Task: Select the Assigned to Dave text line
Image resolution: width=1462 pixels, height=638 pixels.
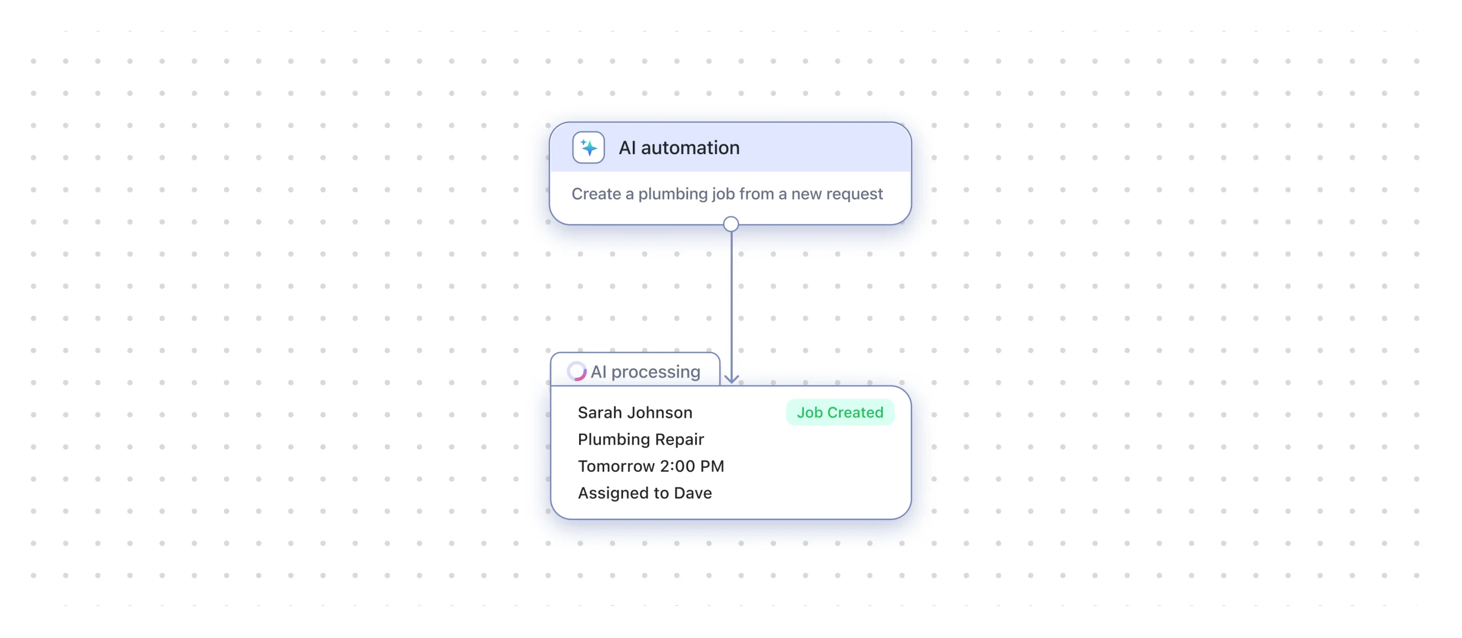Action: click(x=644, y=493)
